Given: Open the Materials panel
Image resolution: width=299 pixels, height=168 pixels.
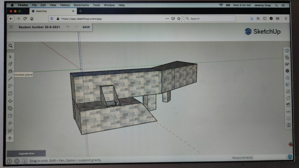Looking at the screenshot, I should (288, 84).
